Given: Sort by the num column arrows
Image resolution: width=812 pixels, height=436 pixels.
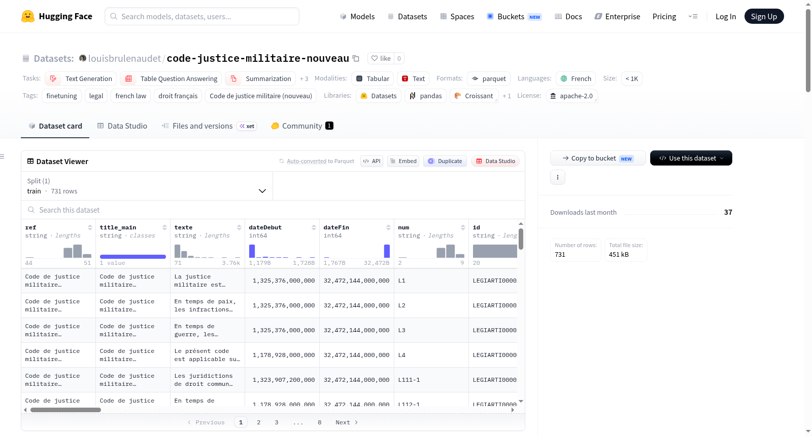Looking at the screenshot, I should pos(463,227).
